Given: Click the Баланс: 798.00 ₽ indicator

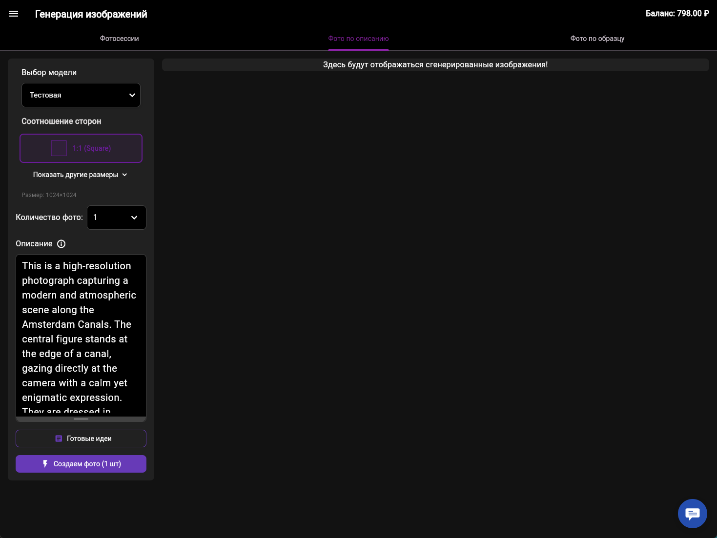Looking at the screenshot, I should (677, 14).
